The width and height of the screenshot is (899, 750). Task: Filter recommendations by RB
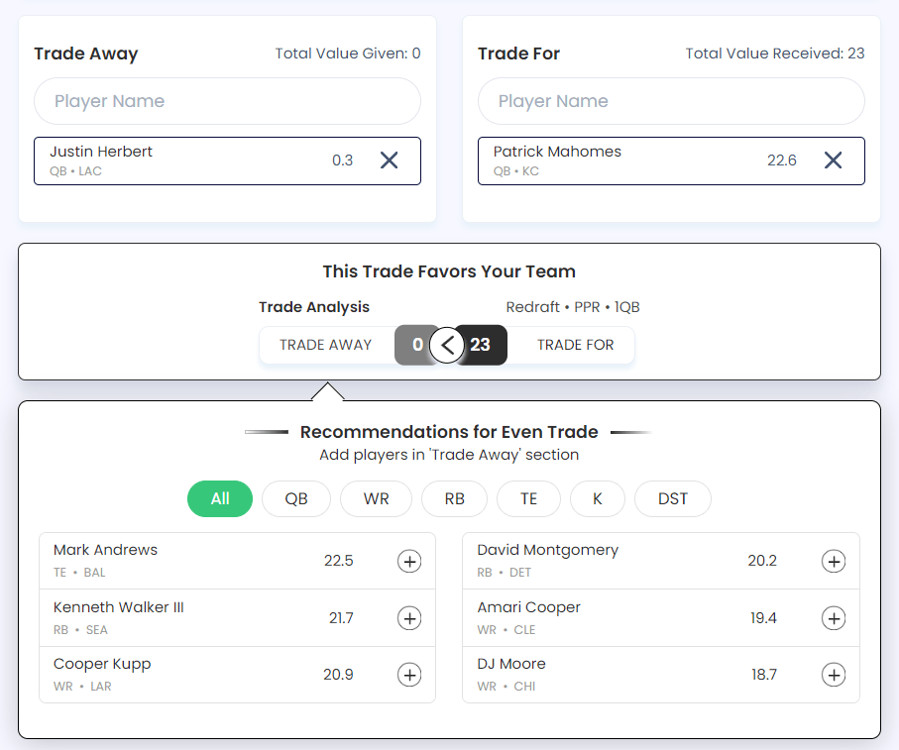click(455, 498)
